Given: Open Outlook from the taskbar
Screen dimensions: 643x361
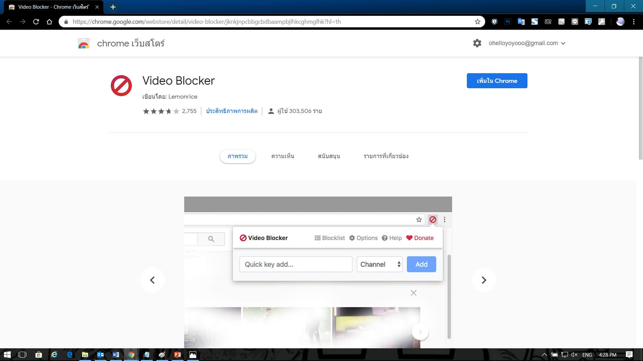Looking at the screenshot, I should coord(100,355).
